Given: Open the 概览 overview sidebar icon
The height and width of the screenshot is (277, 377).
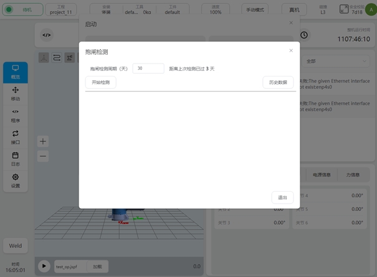Looking at the screenshot, I should 16,72.
